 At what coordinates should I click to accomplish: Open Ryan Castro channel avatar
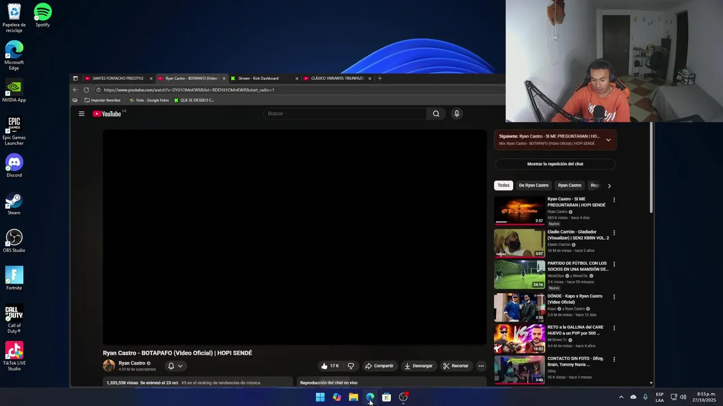tap(109, 366)
